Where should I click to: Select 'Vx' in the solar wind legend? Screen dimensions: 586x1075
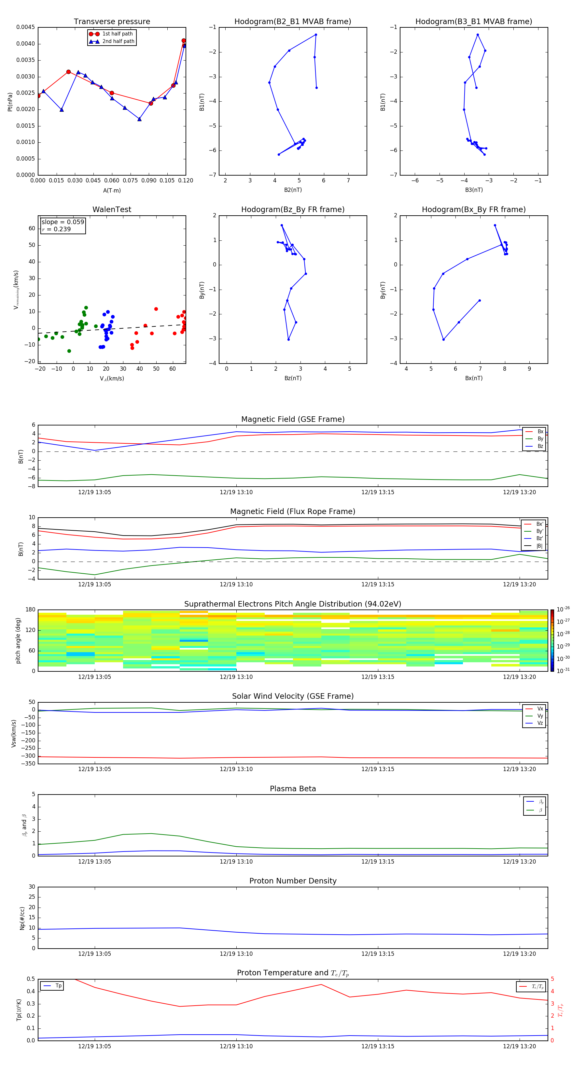(534, 709)
